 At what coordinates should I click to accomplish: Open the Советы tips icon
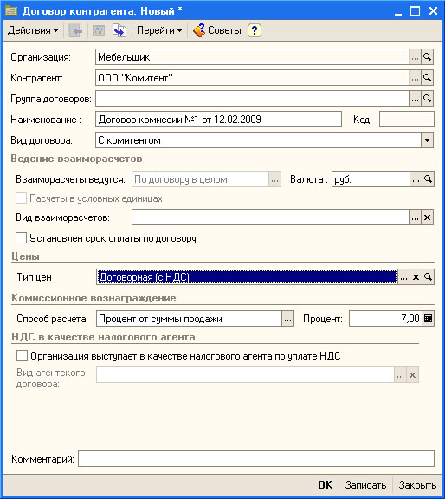pyautogui.click(x=199, y=30)
